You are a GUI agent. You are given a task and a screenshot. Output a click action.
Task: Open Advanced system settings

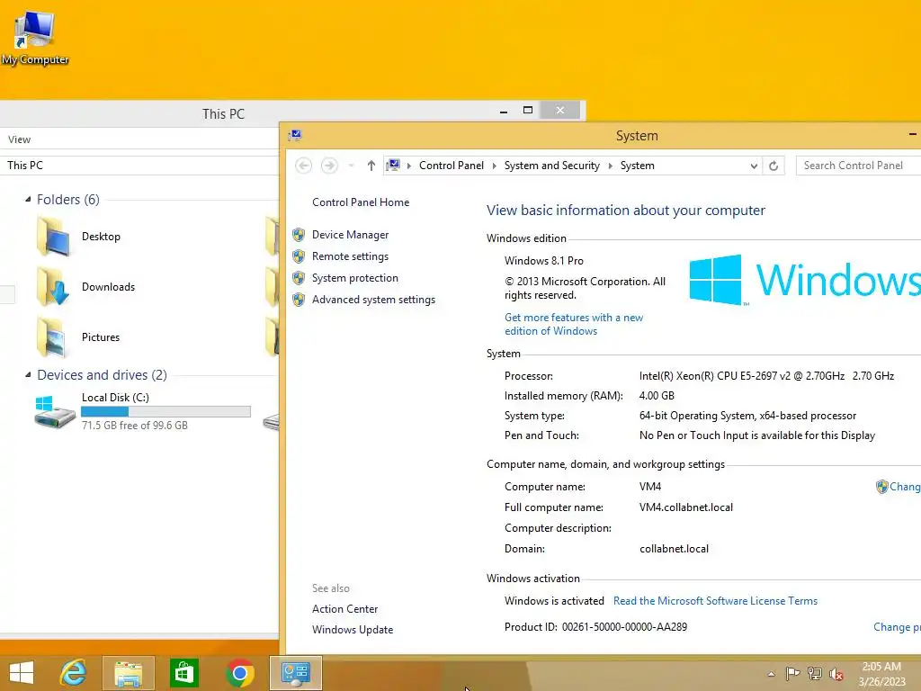click(373, 300)
